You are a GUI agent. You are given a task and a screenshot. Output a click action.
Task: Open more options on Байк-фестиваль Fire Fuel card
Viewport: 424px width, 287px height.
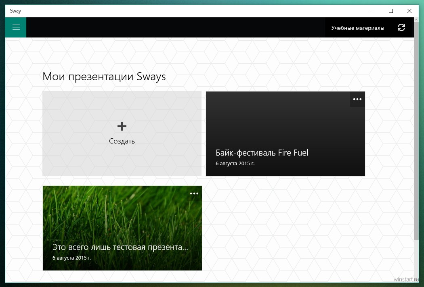click(x=357, y=99)
